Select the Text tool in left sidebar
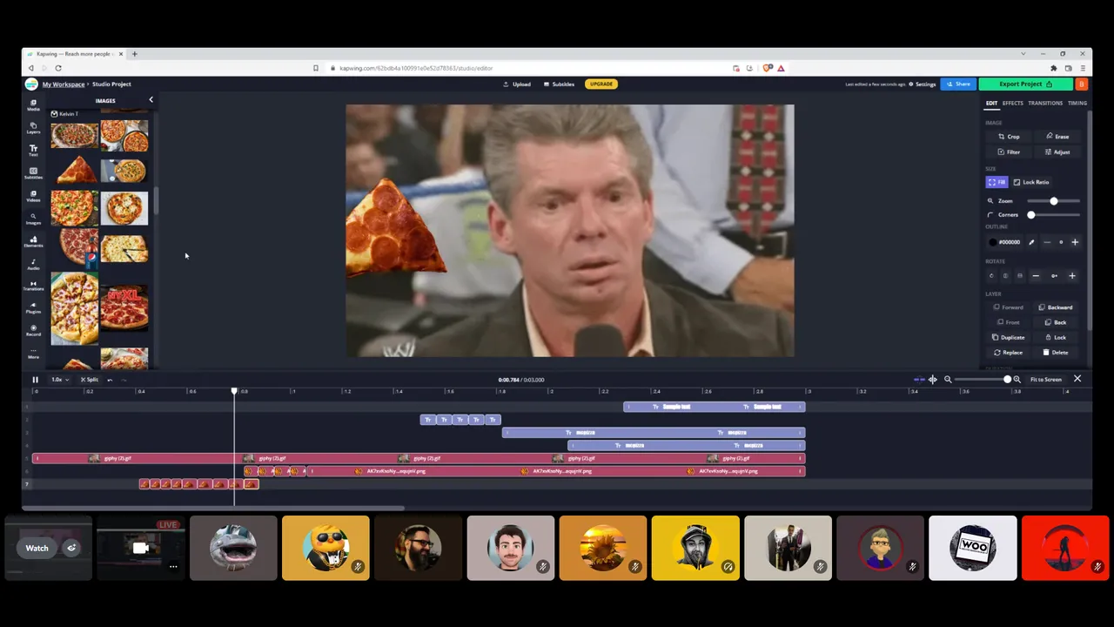 click(33, 150)
